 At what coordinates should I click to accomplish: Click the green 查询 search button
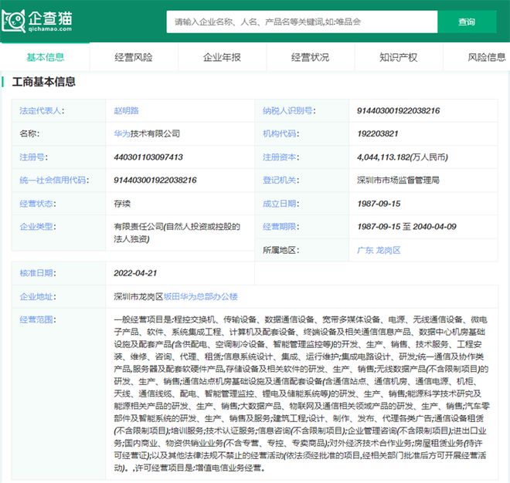(x=467, y=22)
